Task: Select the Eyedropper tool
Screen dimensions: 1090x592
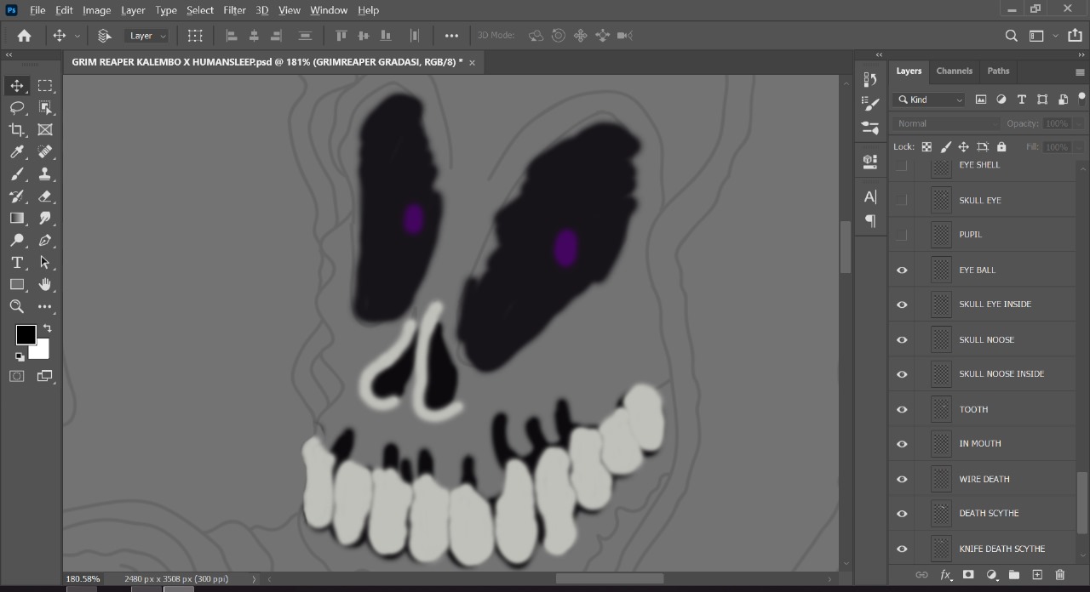Action: (17, 152)
